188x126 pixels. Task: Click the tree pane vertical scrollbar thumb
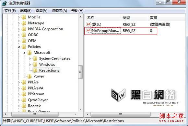tap(80, 72)
